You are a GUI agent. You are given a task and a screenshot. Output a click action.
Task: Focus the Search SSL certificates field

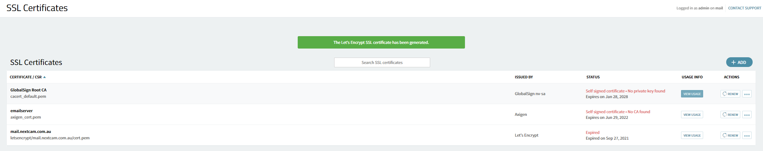(x=382, y=63)
